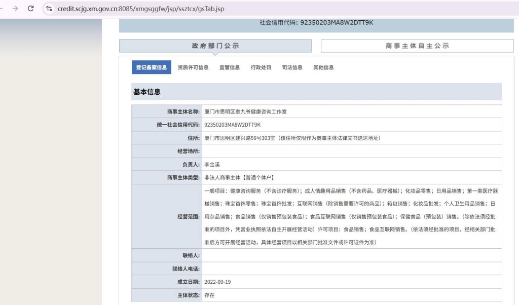This screenshot has height=305, width=519.
Task: Switch to 商事主体自主公示 tab
Action: 417,46
